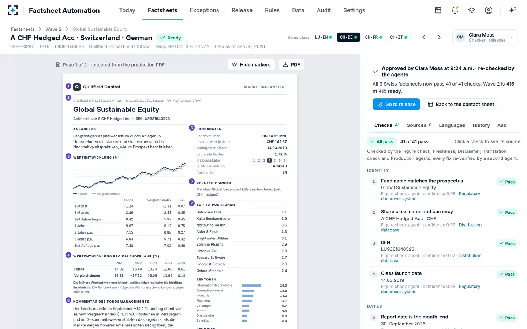Switch to the History tab
This screenshot has width=527, height=329.
click(x=481, y=125)
